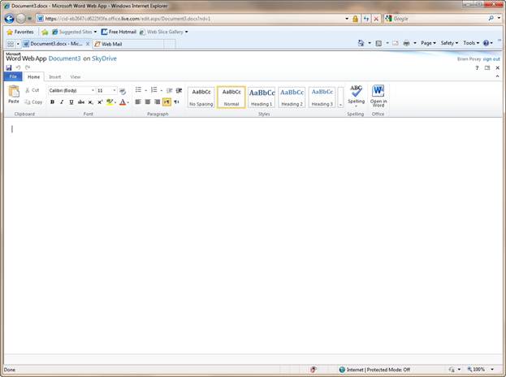Viewport: 506px width, 377px height.
Task: Toggle superscript formatting
Action: coord(100,102)
